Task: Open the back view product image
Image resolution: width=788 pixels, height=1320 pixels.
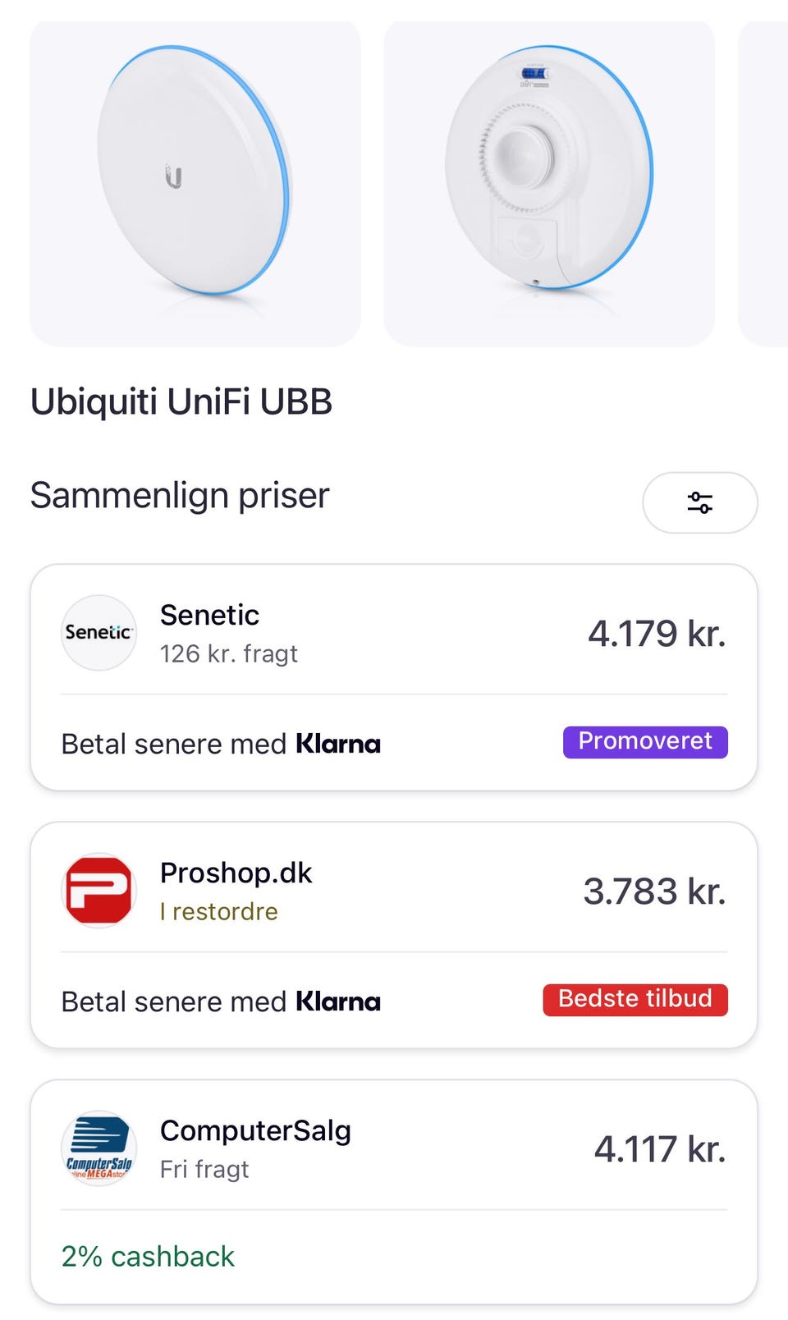Action: tap(549, 182)
